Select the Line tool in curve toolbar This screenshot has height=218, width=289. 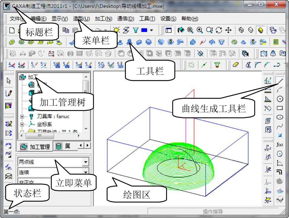[x=280, y=81]
